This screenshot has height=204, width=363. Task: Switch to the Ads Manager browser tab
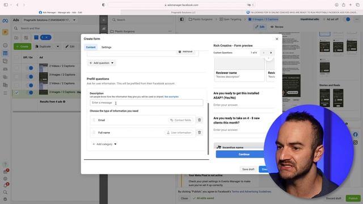[61, 12]
